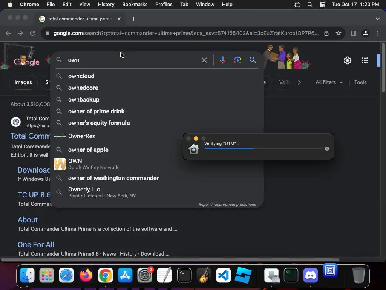
Task: Open Terminal from the Dock
Action: (x=184, y=275)
